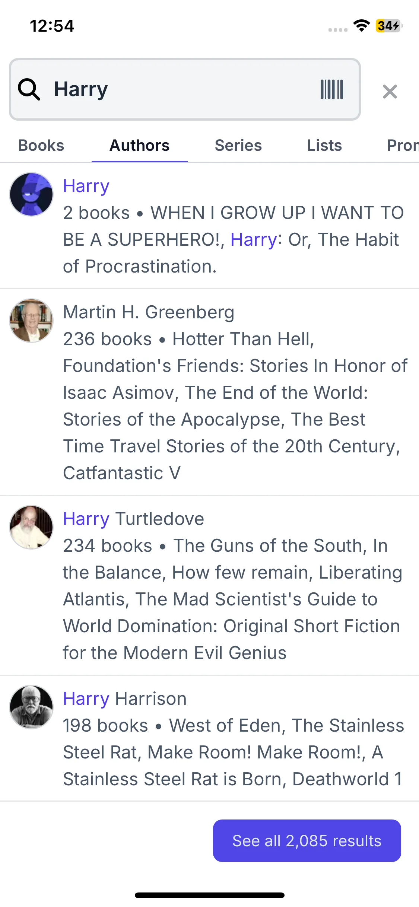419x907 pixels.
Task: Tap the Wi-Fi status icon
Action: (361, 26)
